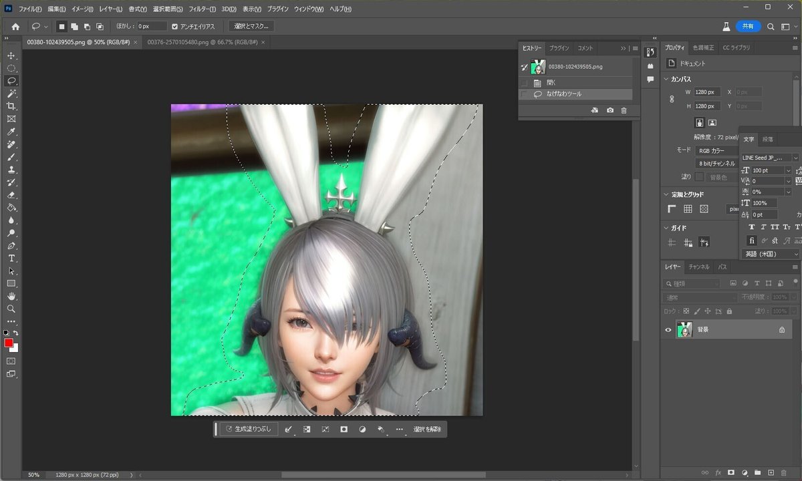Viewport: 802px width, 481px height.
Task: Click the 生成塗りつぶし button
Action: click(x=249, y=430)
